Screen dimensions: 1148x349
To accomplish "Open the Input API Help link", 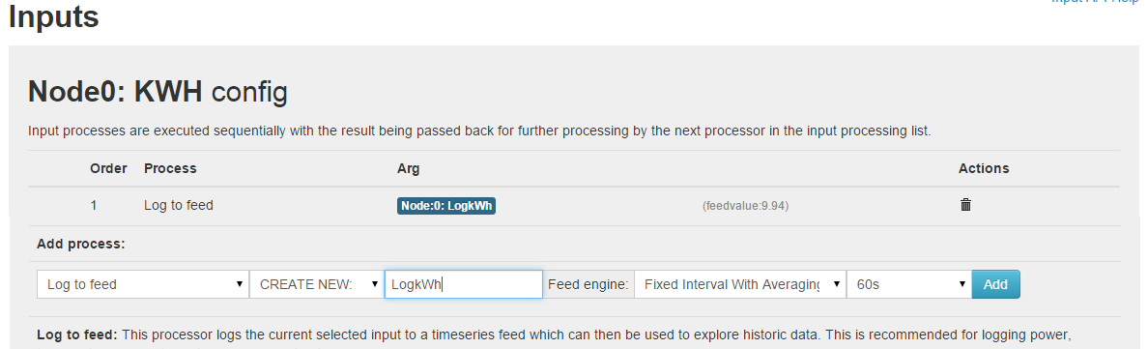I will point(1099,2).
